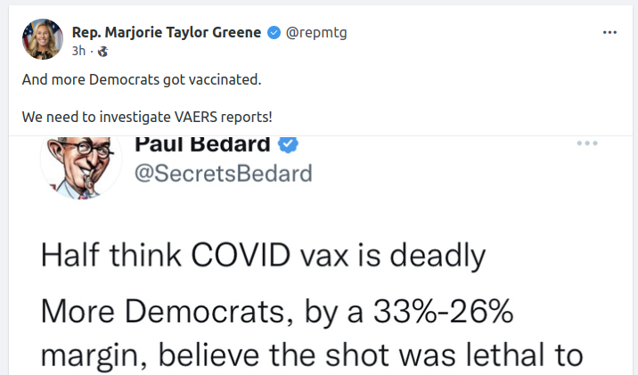Click the gray ellipsis inside the embedded tweet
The height and width of the screenshot is (375, 638).
coord(587,143)
